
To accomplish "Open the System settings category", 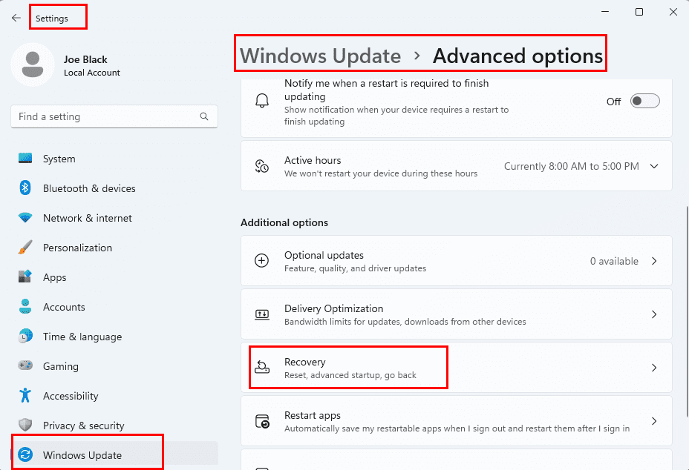I will (x=114, y=159).
